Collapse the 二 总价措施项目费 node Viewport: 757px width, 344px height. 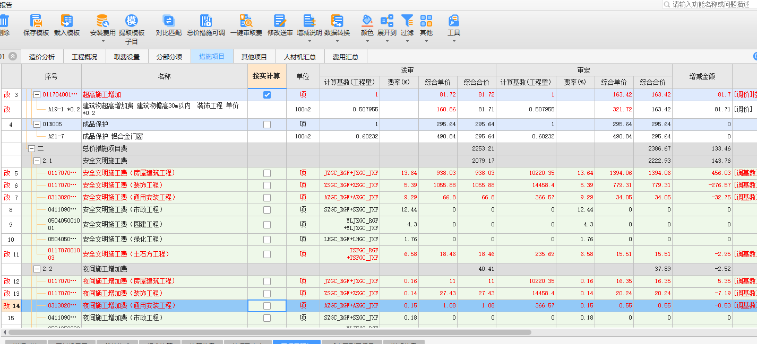click(x=31, y=149)
